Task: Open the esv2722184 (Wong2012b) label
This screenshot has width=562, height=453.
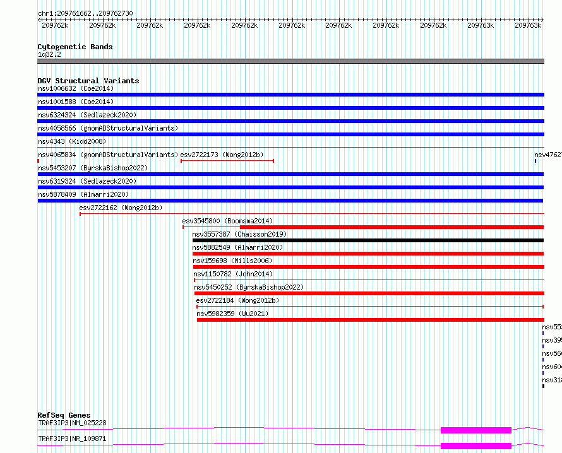Action: click(237, 300)
